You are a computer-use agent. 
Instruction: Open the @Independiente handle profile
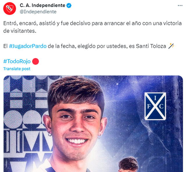(38, 12)
